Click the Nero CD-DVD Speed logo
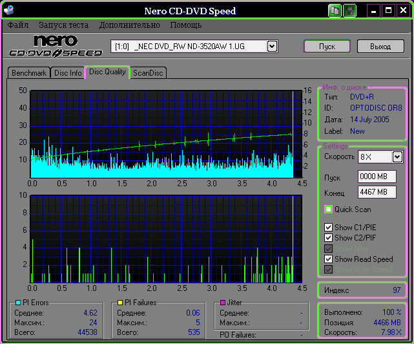Viewport: 414px width, 344px height. click(x=55, y=47)
